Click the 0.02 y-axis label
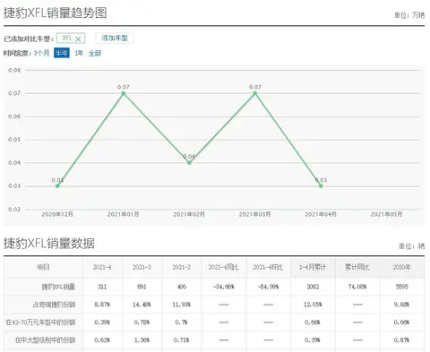430x352 pixels. (x=14, y=210)
